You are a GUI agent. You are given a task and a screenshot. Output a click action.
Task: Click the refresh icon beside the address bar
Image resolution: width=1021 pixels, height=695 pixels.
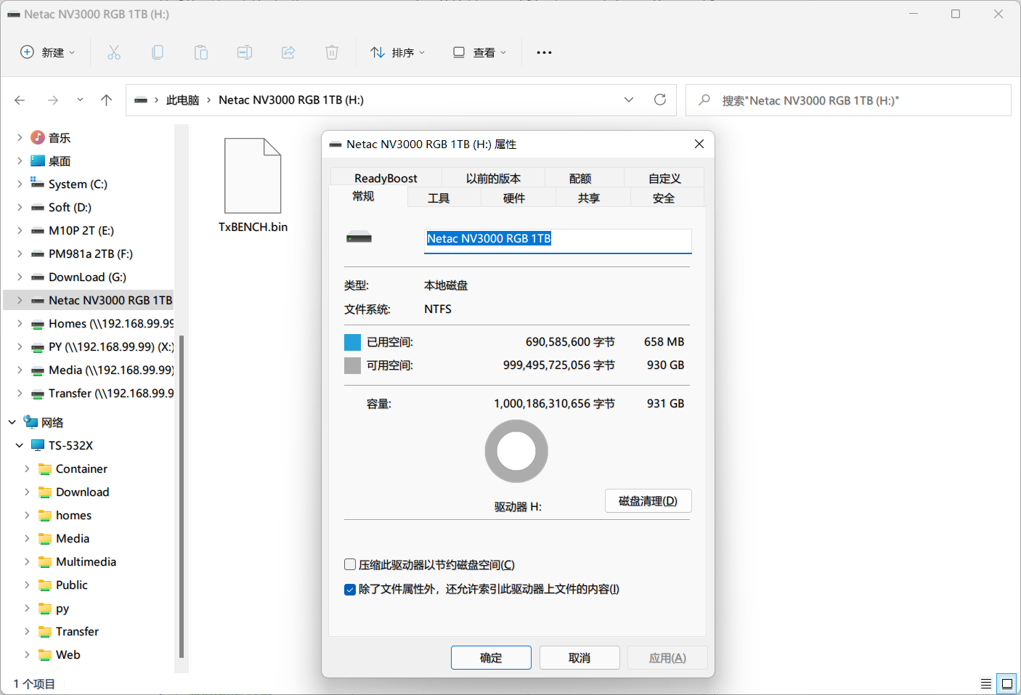660,99
